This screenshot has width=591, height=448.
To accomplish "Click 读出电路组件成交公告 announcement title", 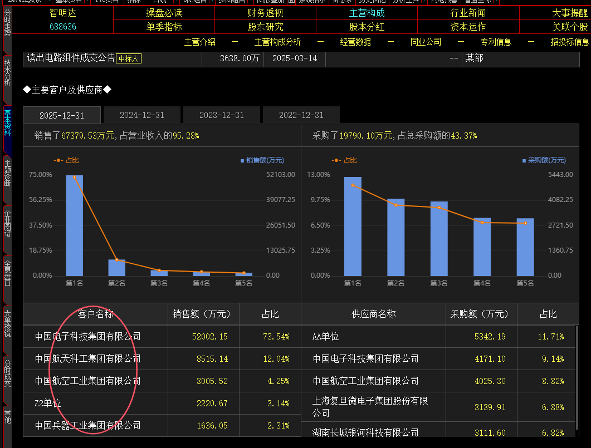I will point(71,58).
